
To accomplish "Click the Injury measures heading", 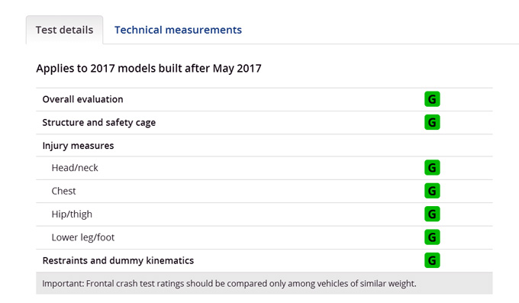I will [x=78, y=146].
